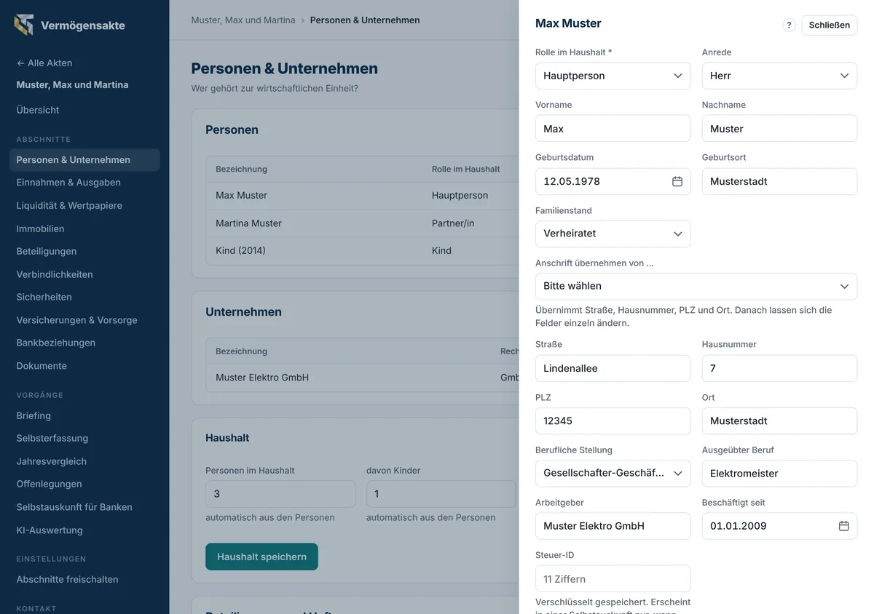This screenshot has width=874, height=614.
Task: Click the Hausnummer input
Action: click(x=779, y=368)
